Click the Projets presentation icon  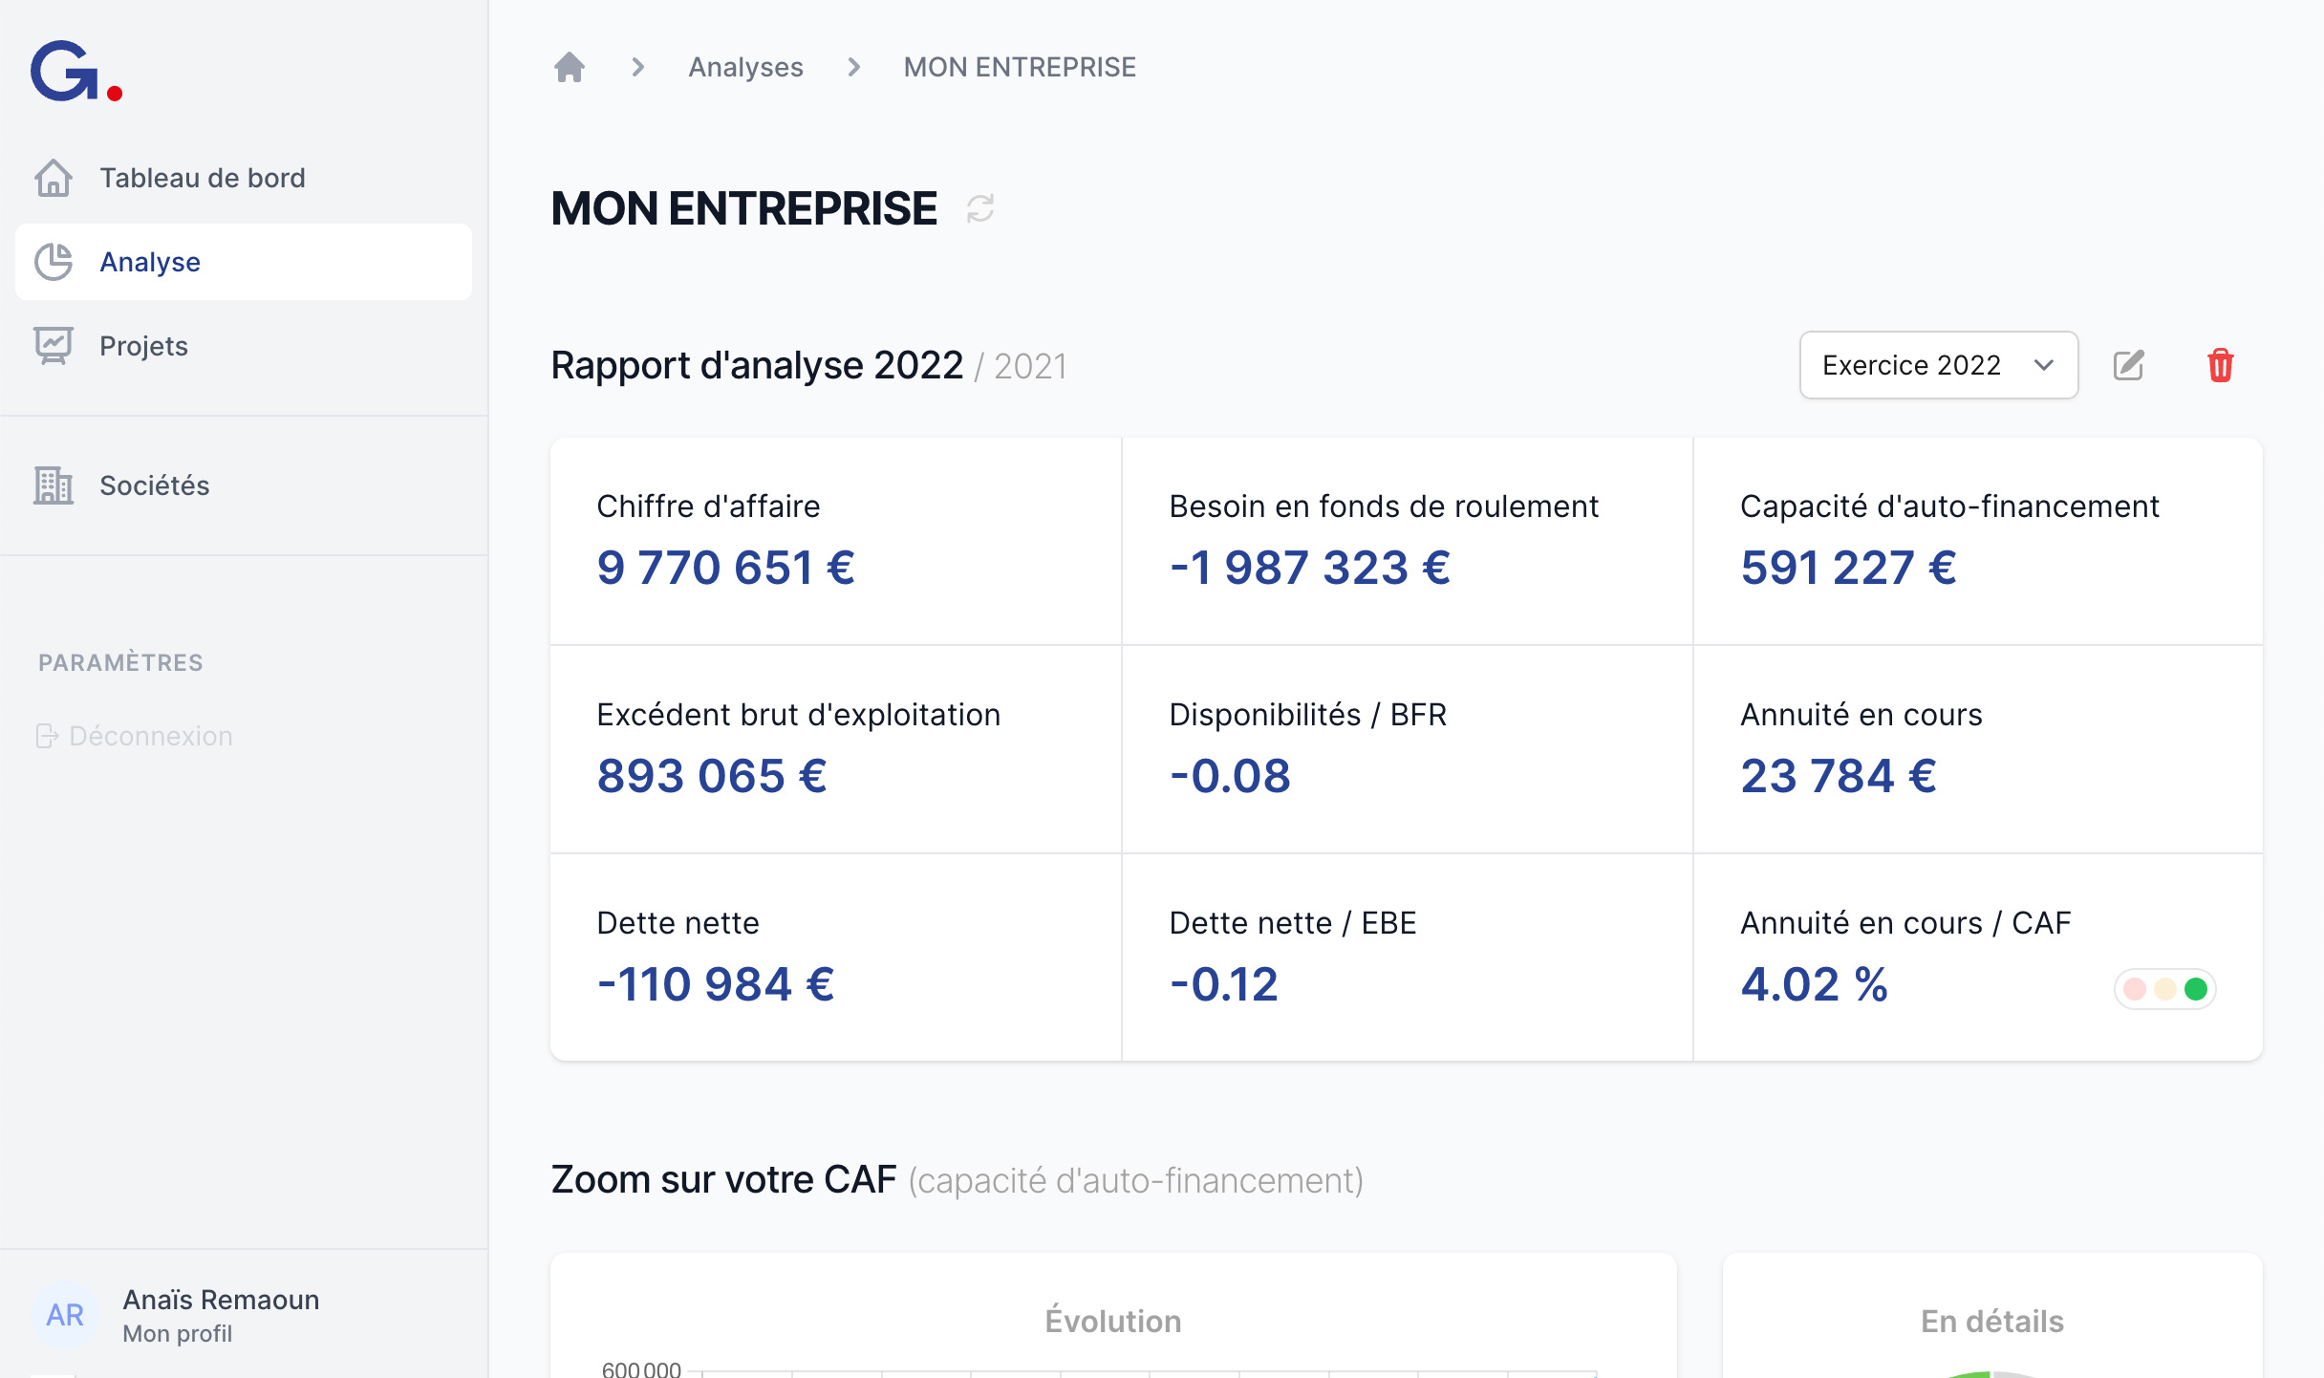coord(54,346)
